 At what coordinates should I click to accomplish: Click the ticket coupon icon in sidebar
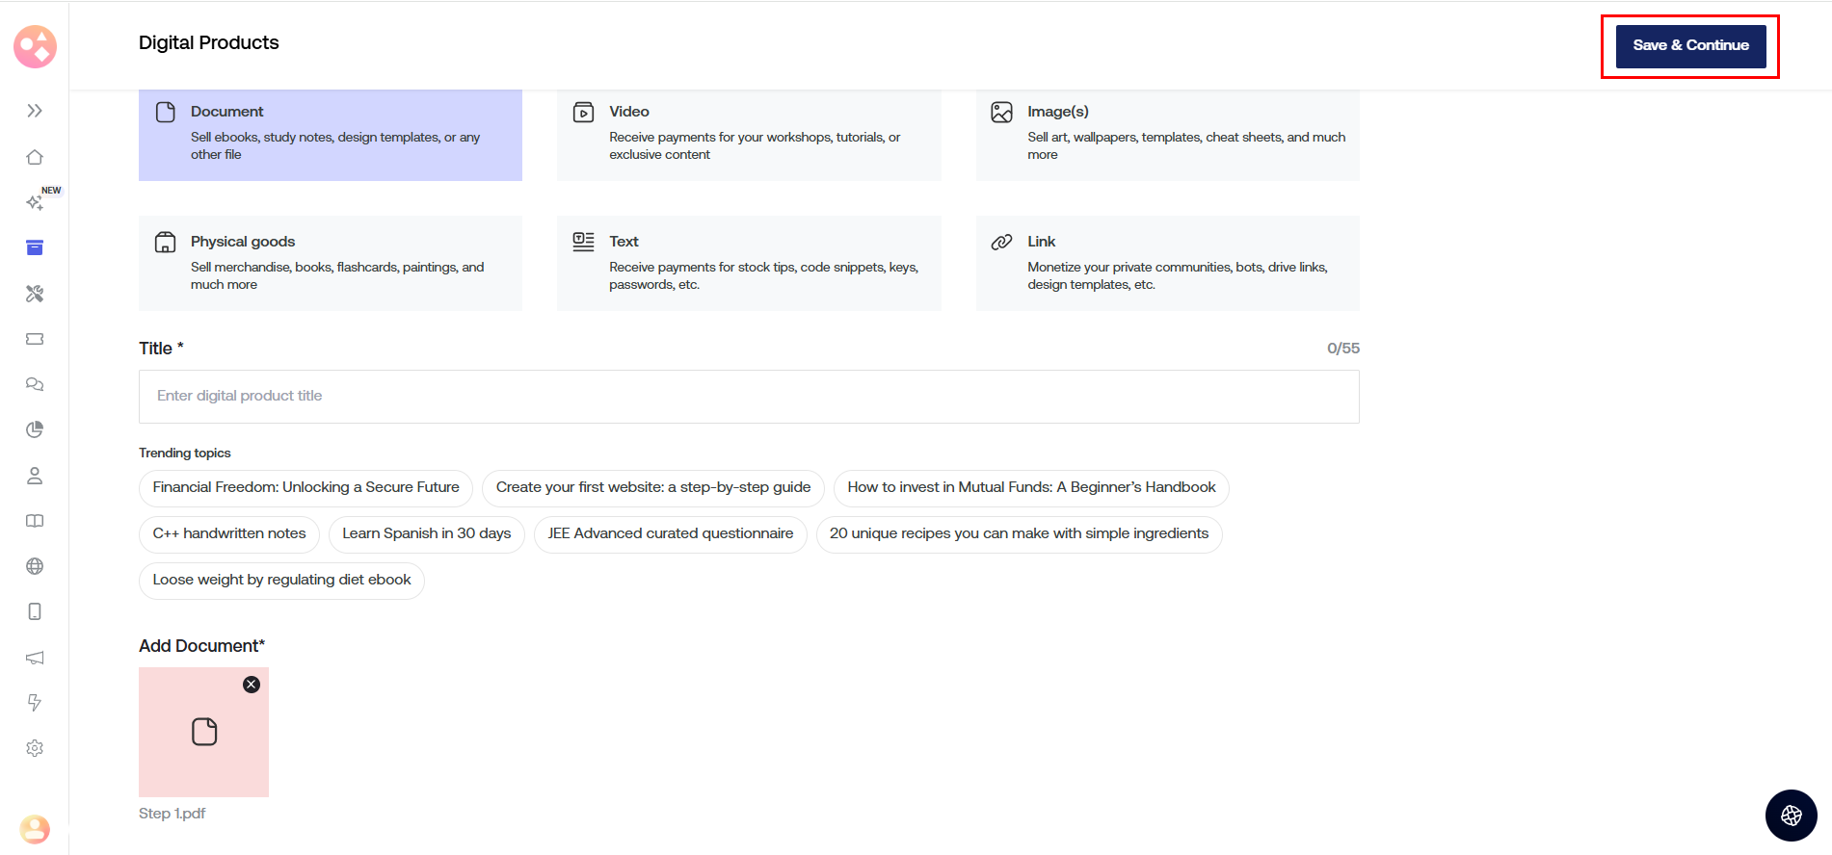(35, 339)
